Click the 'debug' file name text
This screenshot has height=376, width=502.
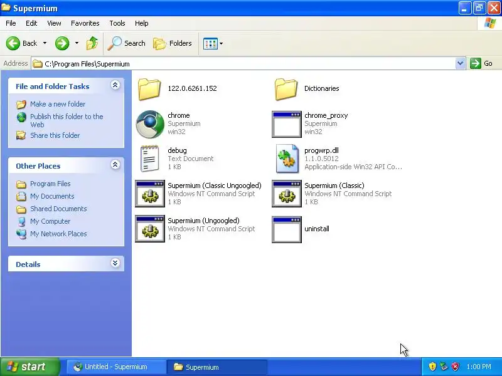tap(177, 150)
